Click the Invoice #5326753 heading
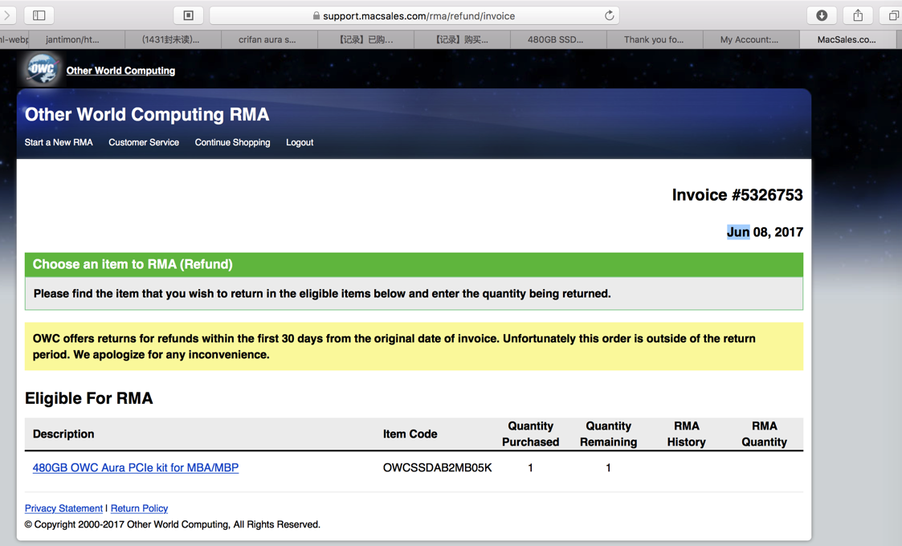902x546 pixels. pyautogui.click(x=737, y=195)
